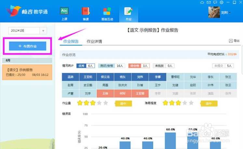Open student 张庆庆 cell
This screenshot has height=149, width=243.
click(x=123, y=85)
